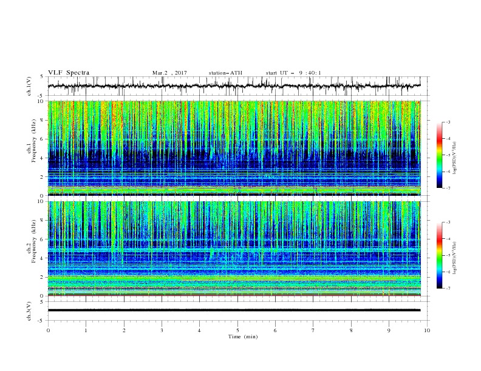Click the "Time (min)" axis label

[243, 336]
